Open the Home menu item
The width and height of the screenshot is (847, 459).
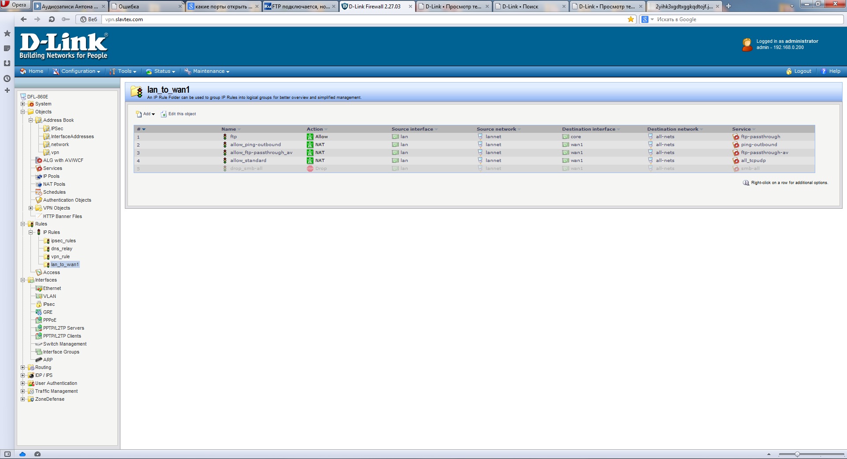pos(32,71)
